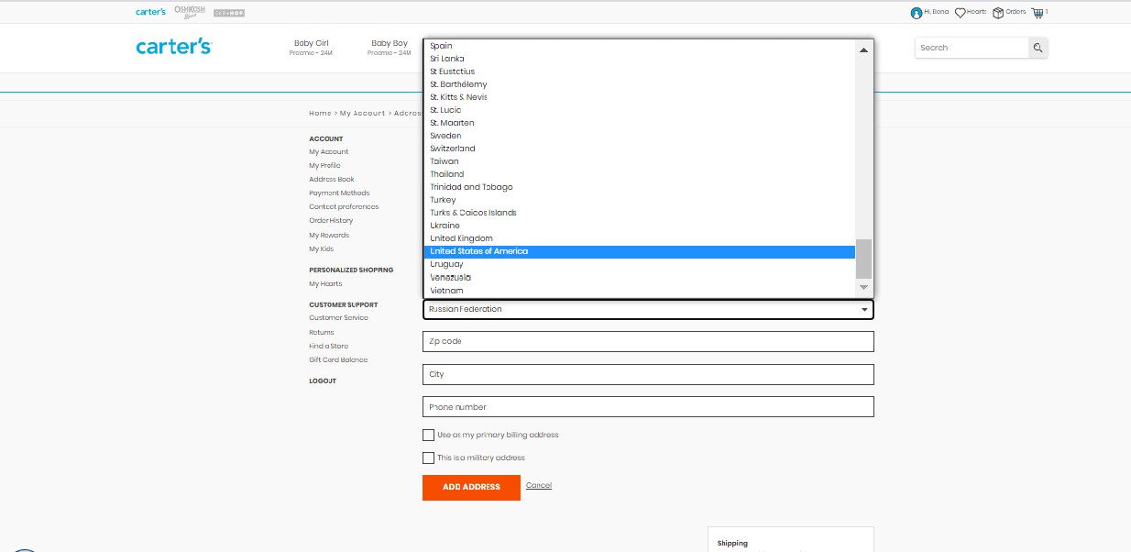Click into the City field
This screenshot has height=552, width=1131.
(648, 374)
